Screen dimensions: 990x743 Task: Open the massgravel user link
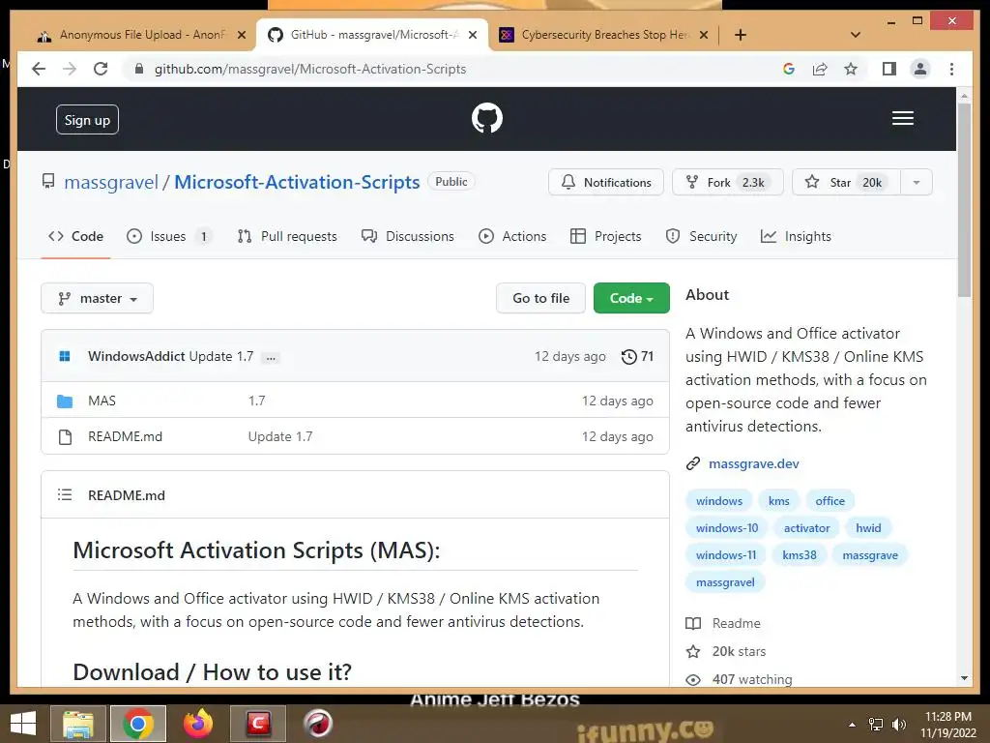click(x=111, y=183)
